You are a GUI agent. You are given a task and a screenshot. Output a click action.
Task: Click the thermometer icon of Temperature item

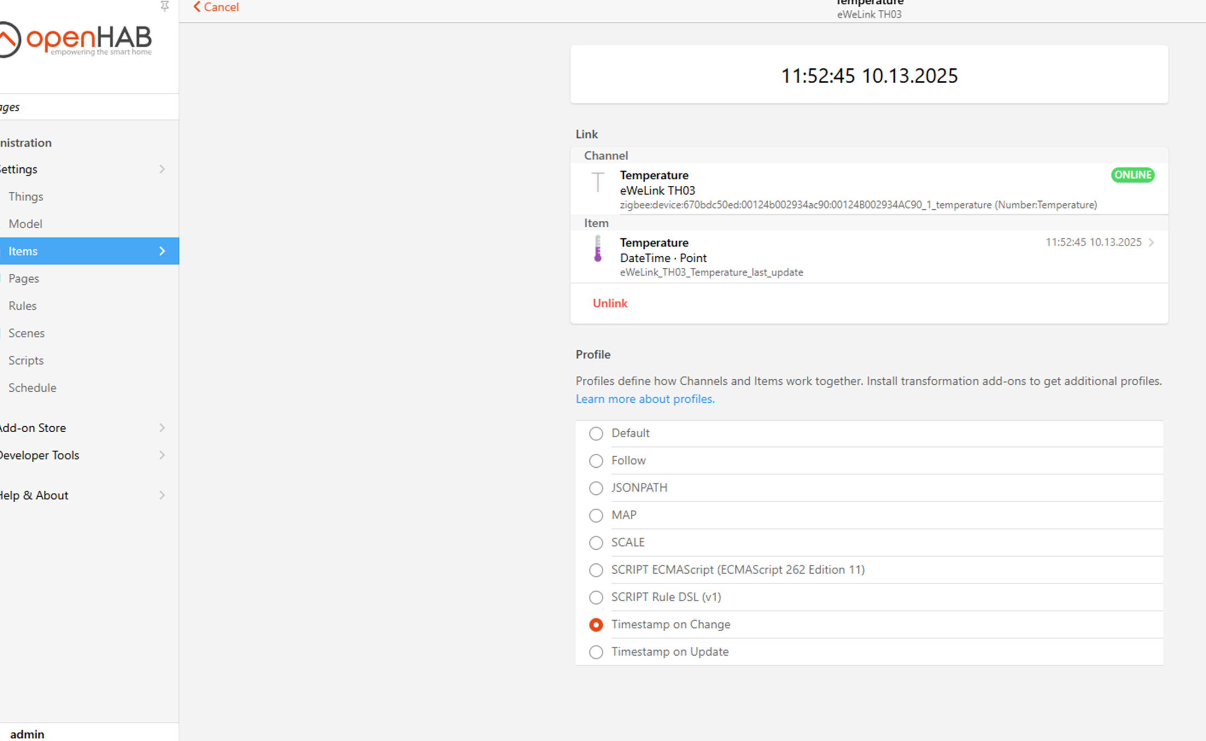coord(598,249)
